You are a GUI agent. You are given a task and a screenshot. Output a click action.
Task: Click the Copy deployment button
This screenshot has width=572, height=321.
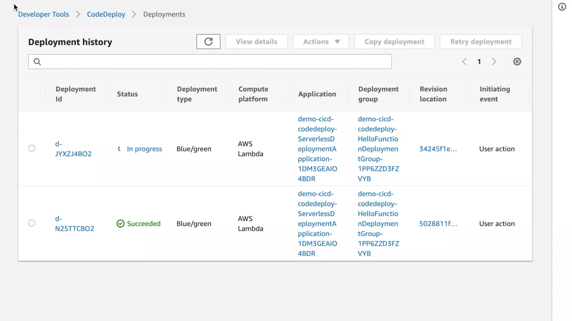394,42
